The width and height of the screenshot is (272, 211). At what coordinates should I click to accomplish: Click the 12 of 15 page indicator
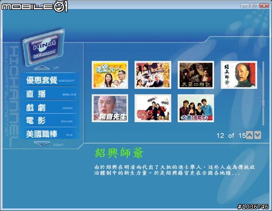pyautogui.click(x=231, y=136)
